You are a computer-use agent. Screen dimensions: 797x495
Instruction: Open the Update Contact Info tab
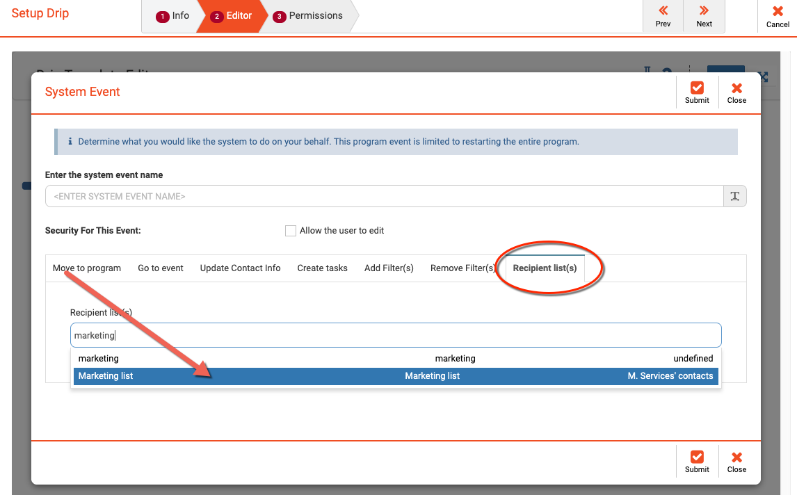coord(240,268)
